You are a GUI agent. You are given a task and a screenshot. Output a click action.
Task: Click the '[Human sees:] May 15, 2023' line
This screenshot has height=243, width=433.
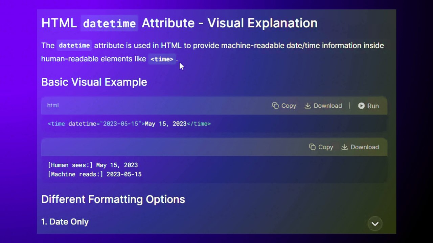[93, 165]
